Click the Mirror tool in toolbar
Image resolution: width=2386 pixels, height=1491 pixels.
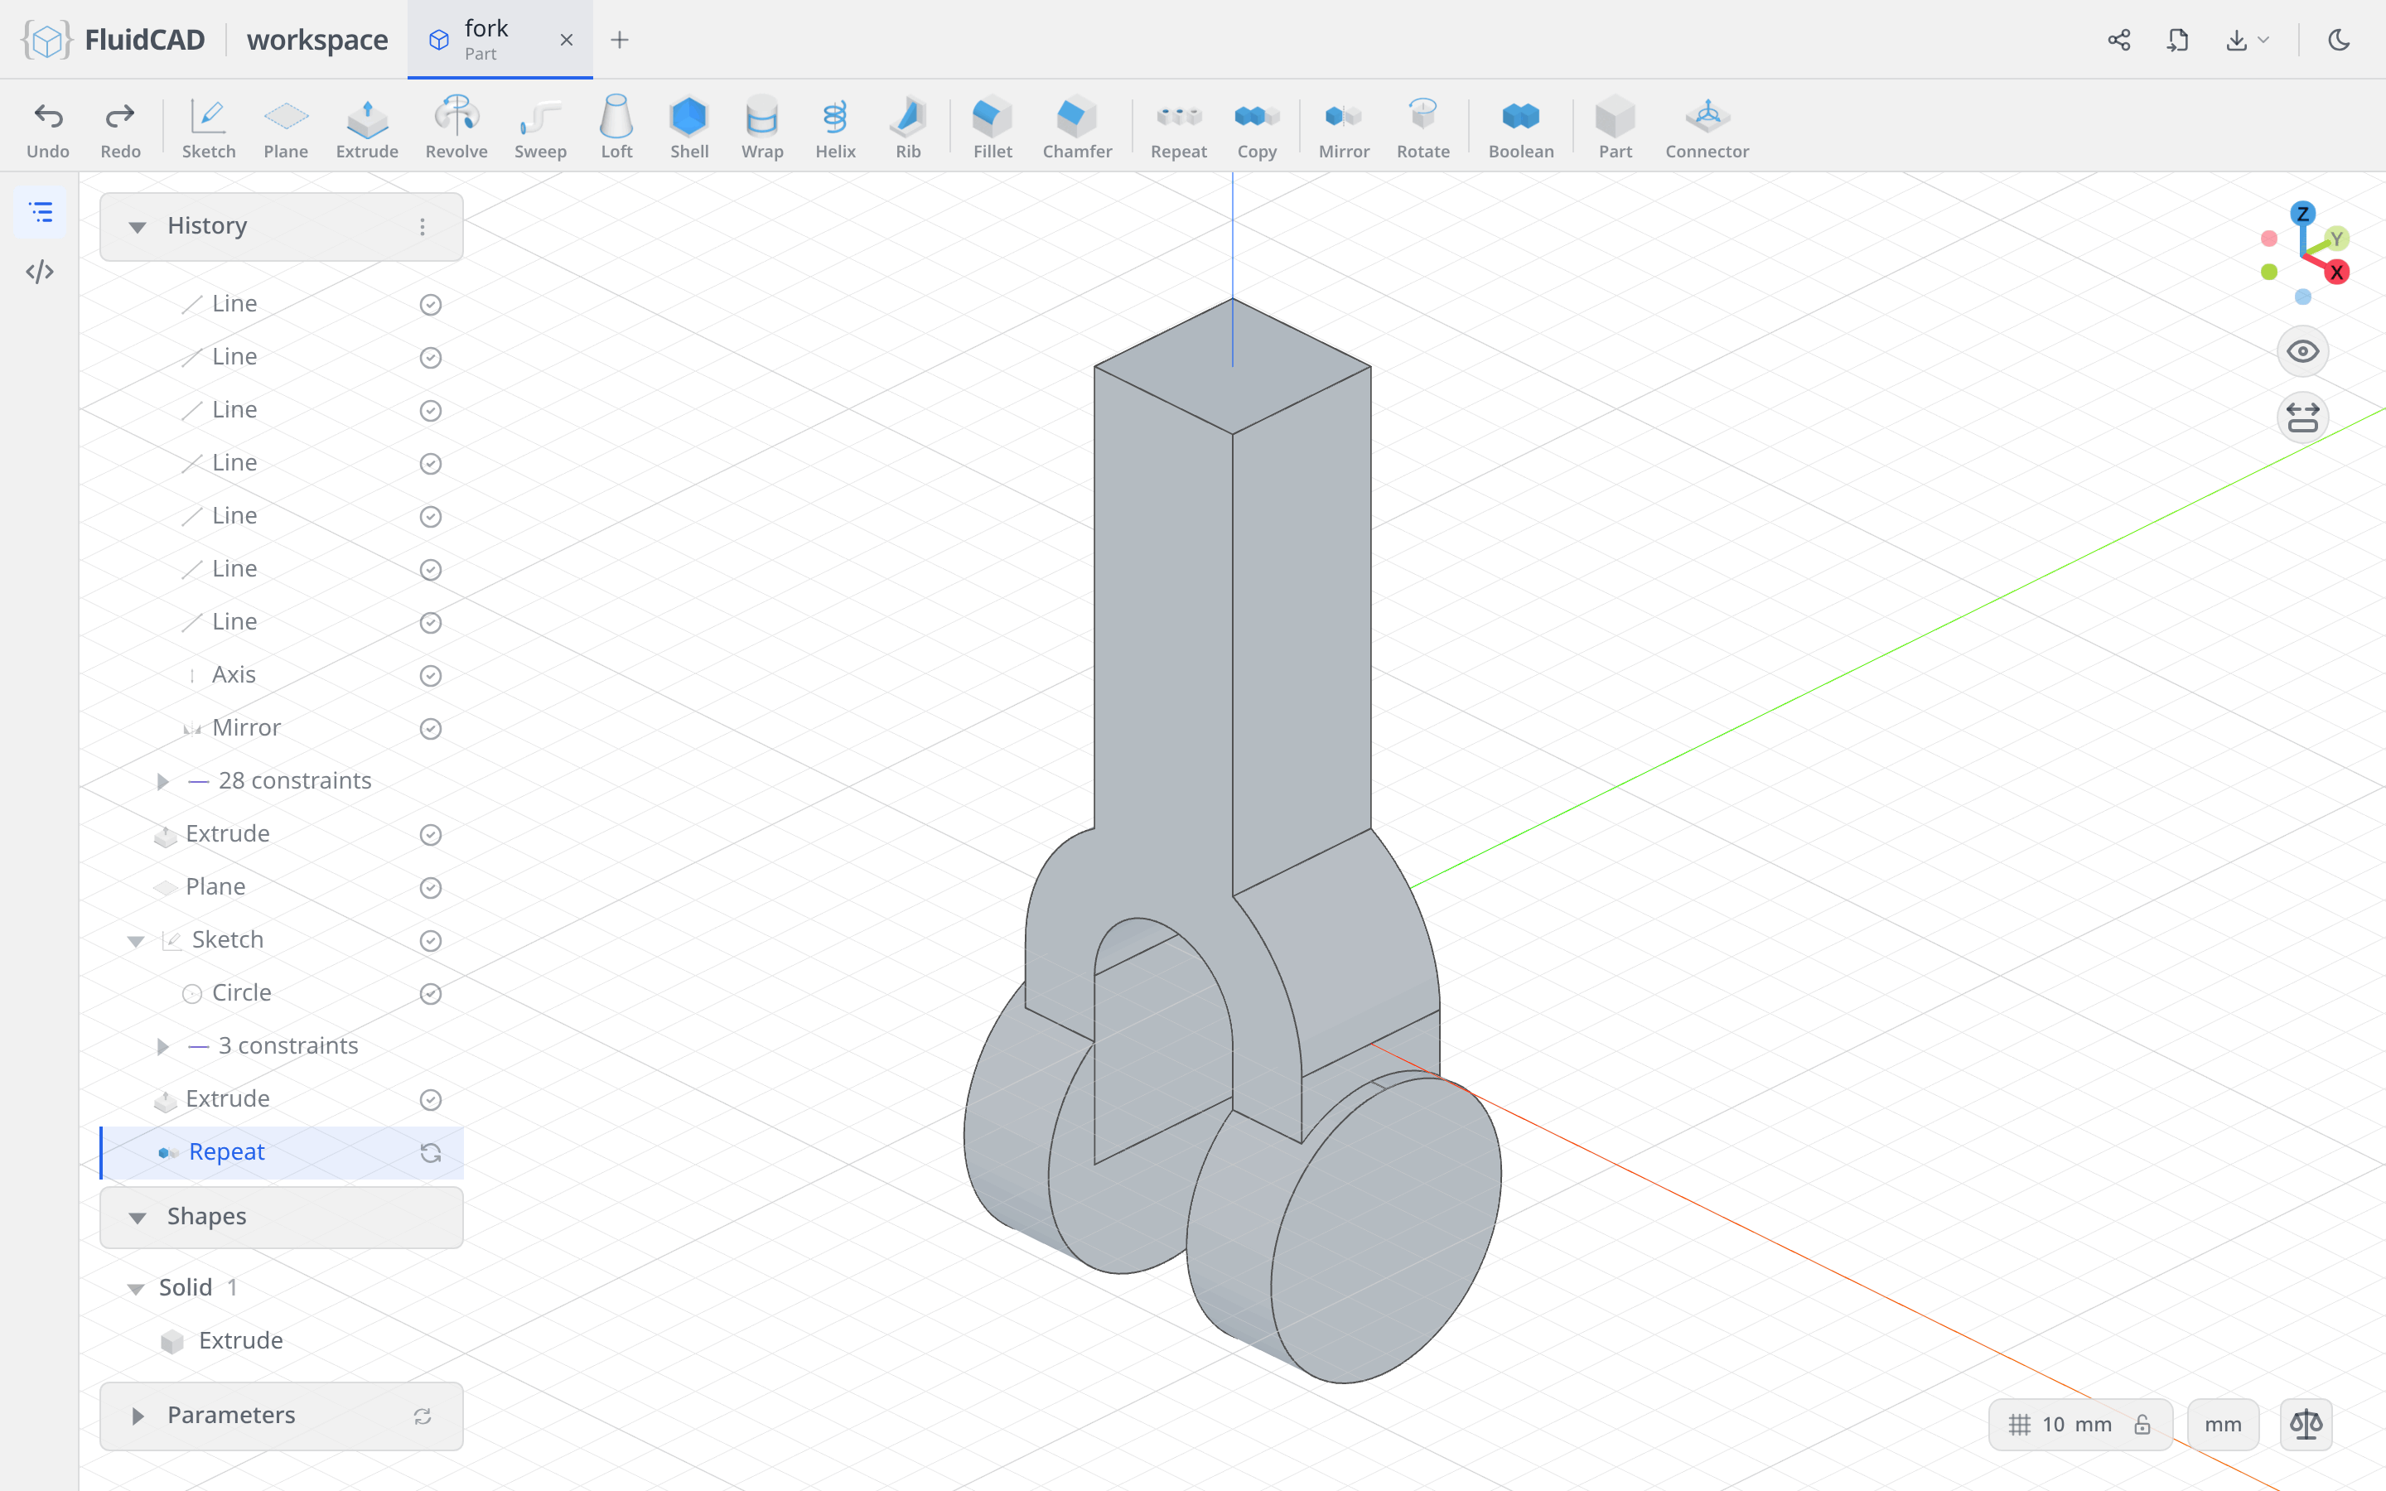pyautogui.click(x=1344, y=128)
